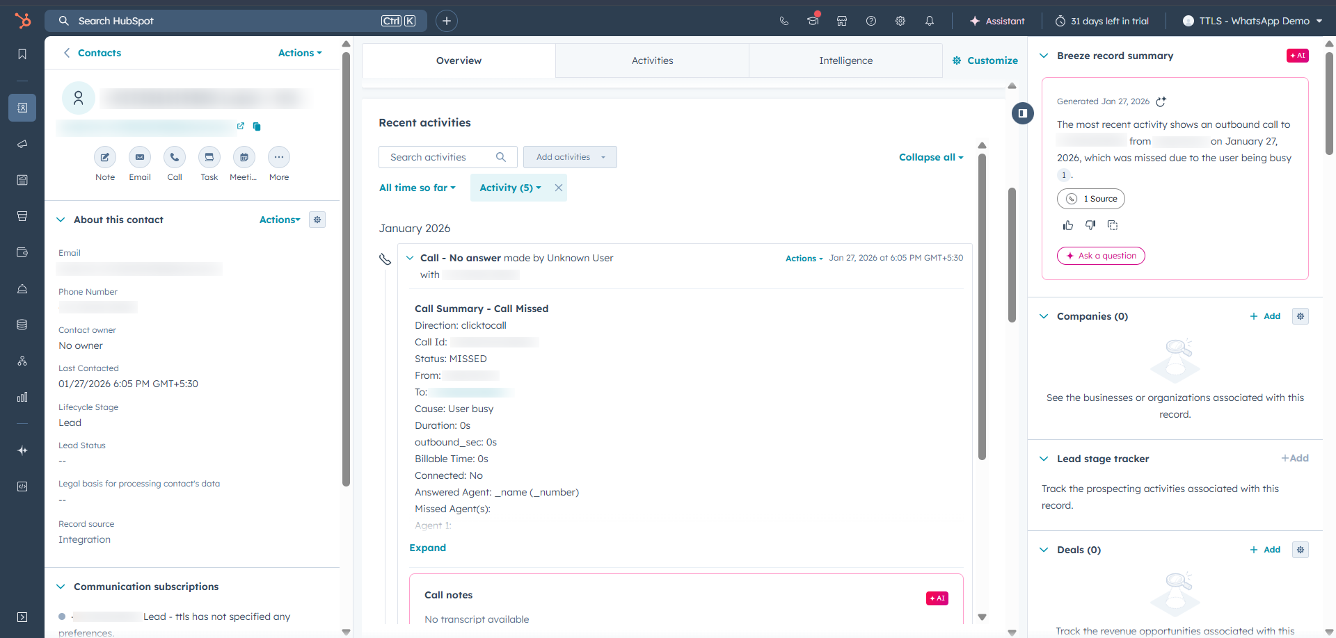Switch to the Intelligence tab
Image resolution: width=1336 pixels, height=638 pixels.
(x=845, y=60)
